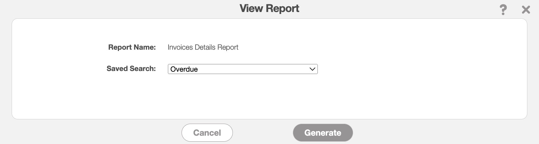Image resolution: width=539 pixels, height=144 pixels.
Task: Click the Overdue value in the dropdown
Action: [184, 69]
